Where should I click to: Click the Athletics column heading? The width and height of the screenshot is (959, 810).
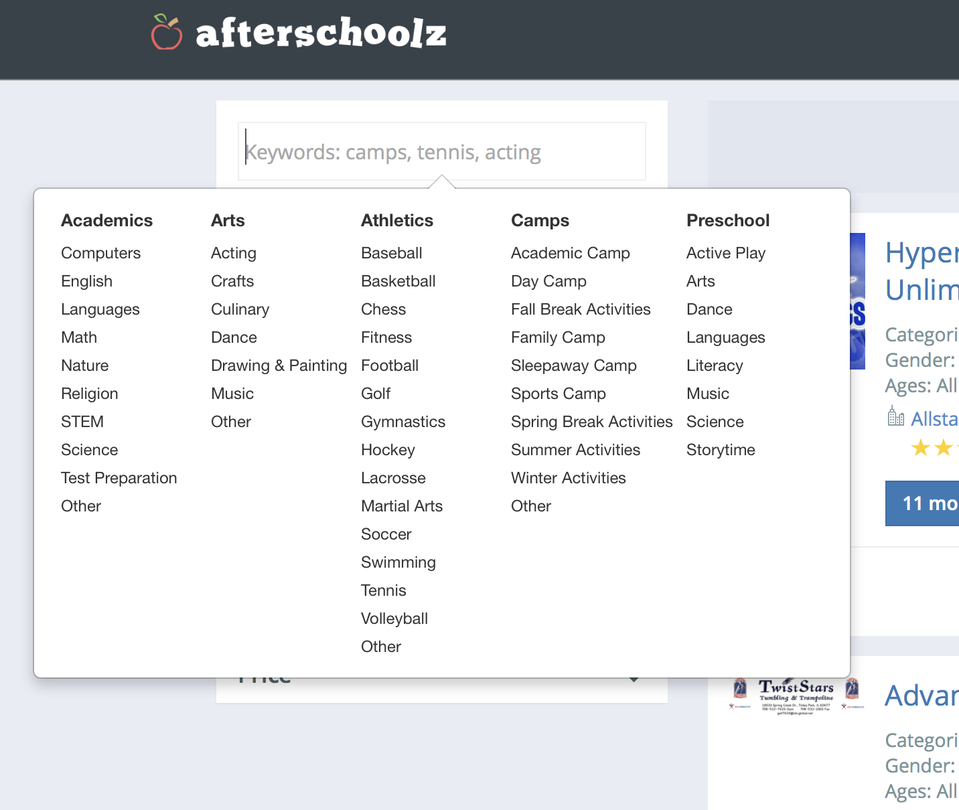click(x=396, y=220)
